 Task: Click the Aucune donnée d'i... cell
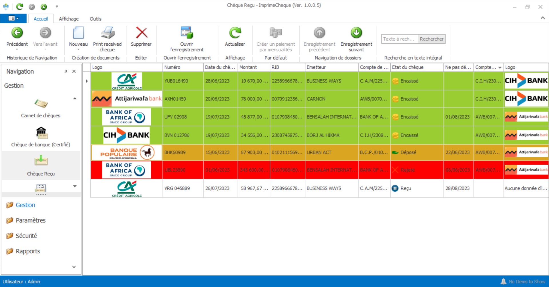[x=526, y=188]
